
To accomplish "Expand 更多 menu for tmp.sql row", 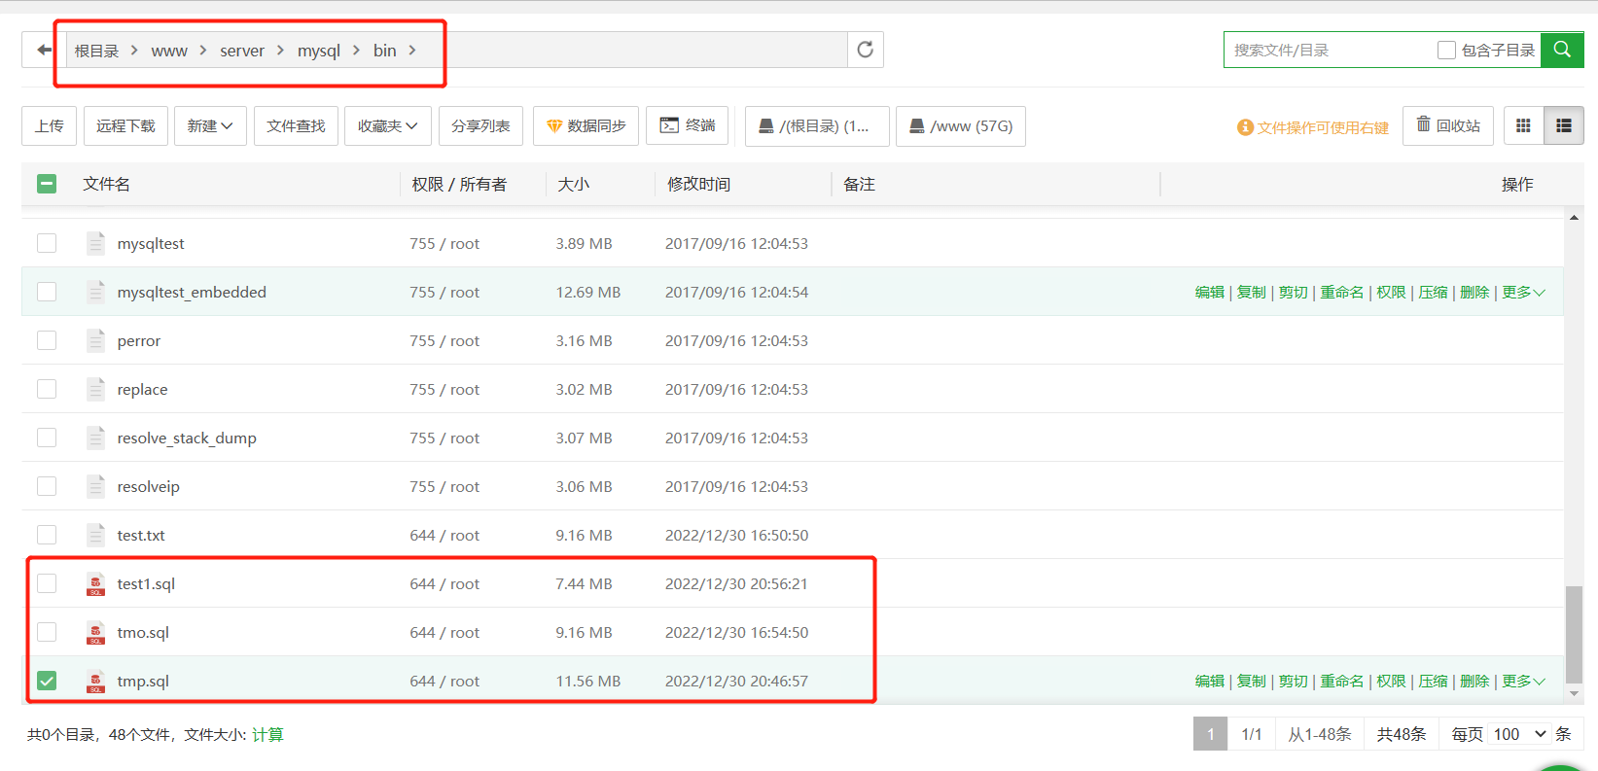I will click(x=1523, y=682).
